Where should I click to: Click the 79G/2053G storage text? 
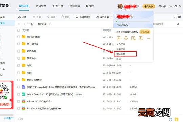(122, 25)
